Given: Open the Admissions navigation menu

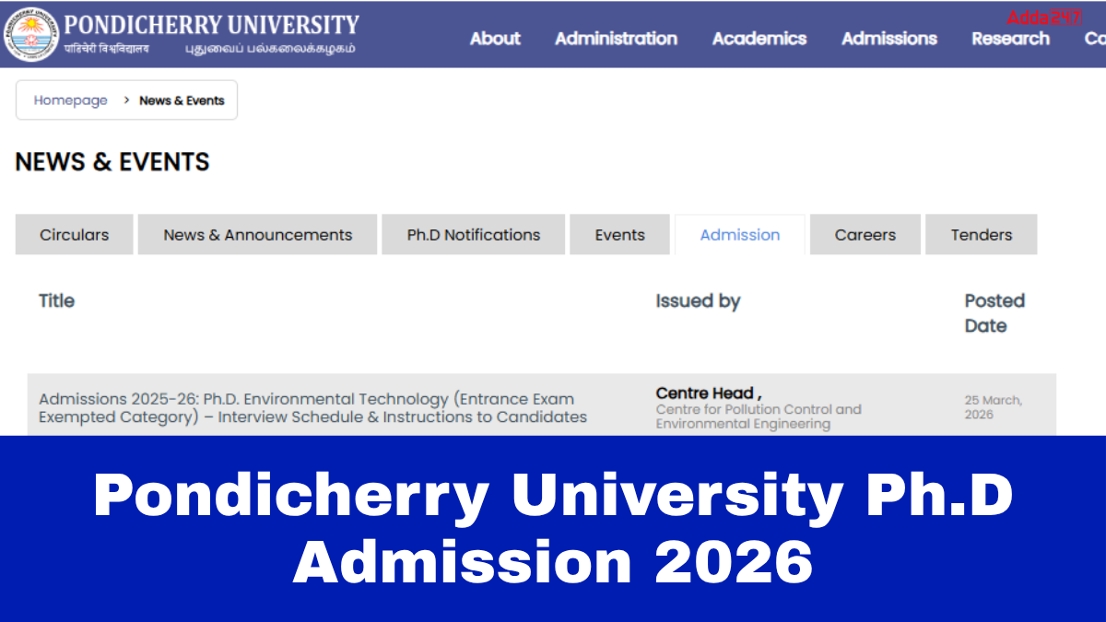Looking at the screenshot, I should [888, 39].
